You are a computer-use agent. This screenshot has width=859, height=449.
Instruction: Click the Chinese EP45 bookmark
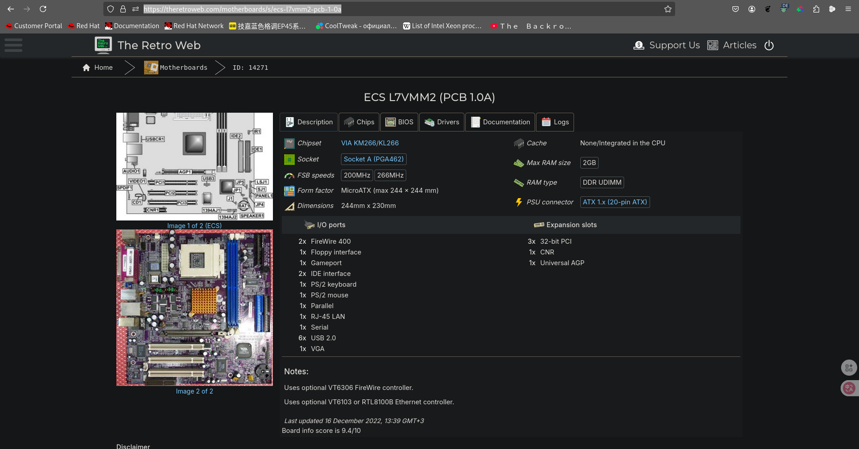268,26
